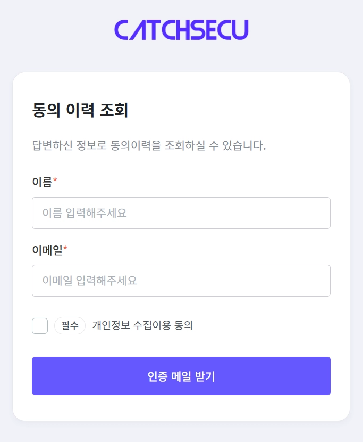Click the red asterisk beside 이름

pyautogui.click(x=55, y=182)
